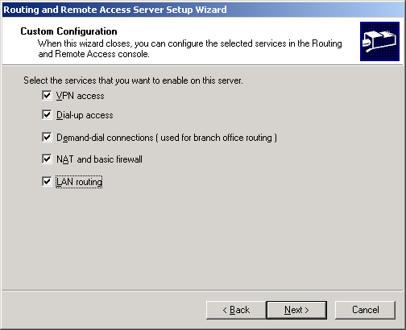Uncheck the VPN access checkbox
The width and height of the screenshot is (406, 330).
point(47,95)
